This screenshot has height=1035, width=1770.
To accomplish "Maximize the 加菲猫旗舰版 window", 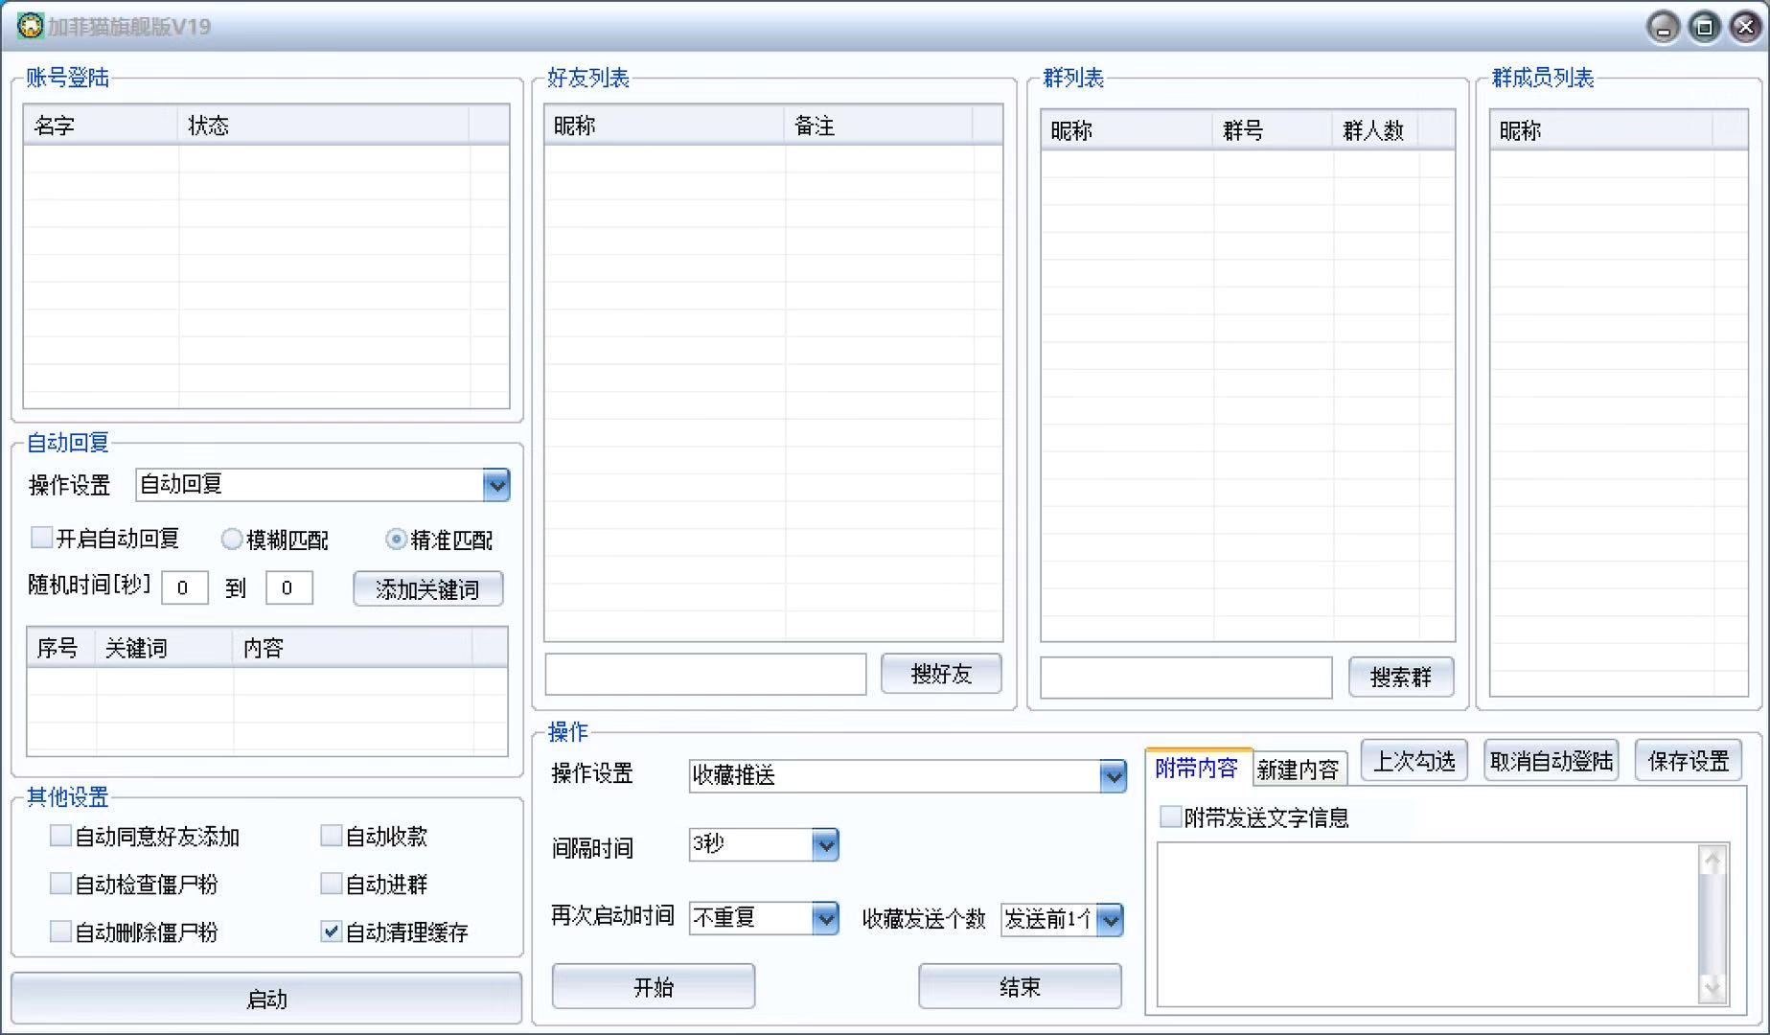I will pos(1704,27).
